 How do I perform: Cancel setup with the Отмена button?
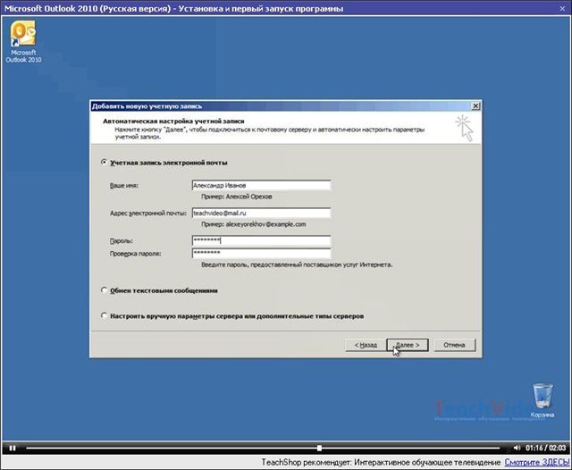(455, 345)
